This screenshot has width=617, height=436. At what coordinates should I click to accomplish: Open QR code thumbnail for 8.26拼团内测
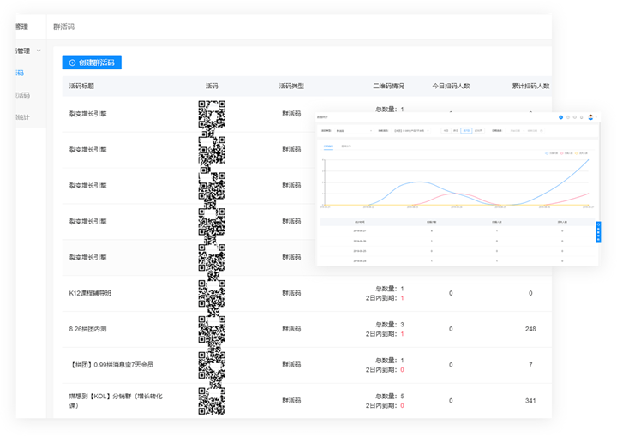click(212, 330)
